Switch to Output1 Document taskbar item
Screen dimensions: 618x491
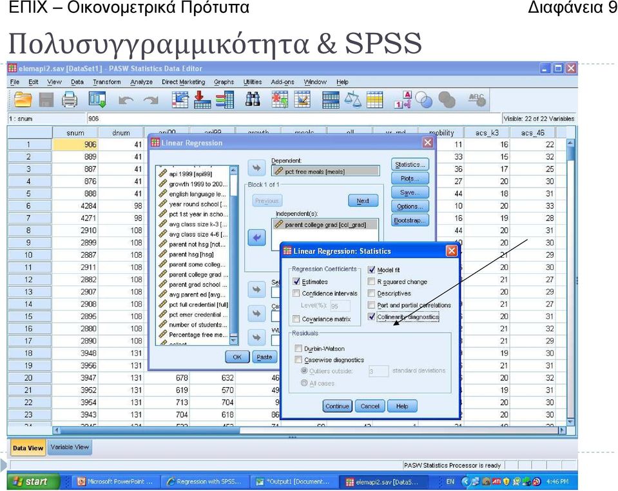pyautogui.click(x=293, y=481)
